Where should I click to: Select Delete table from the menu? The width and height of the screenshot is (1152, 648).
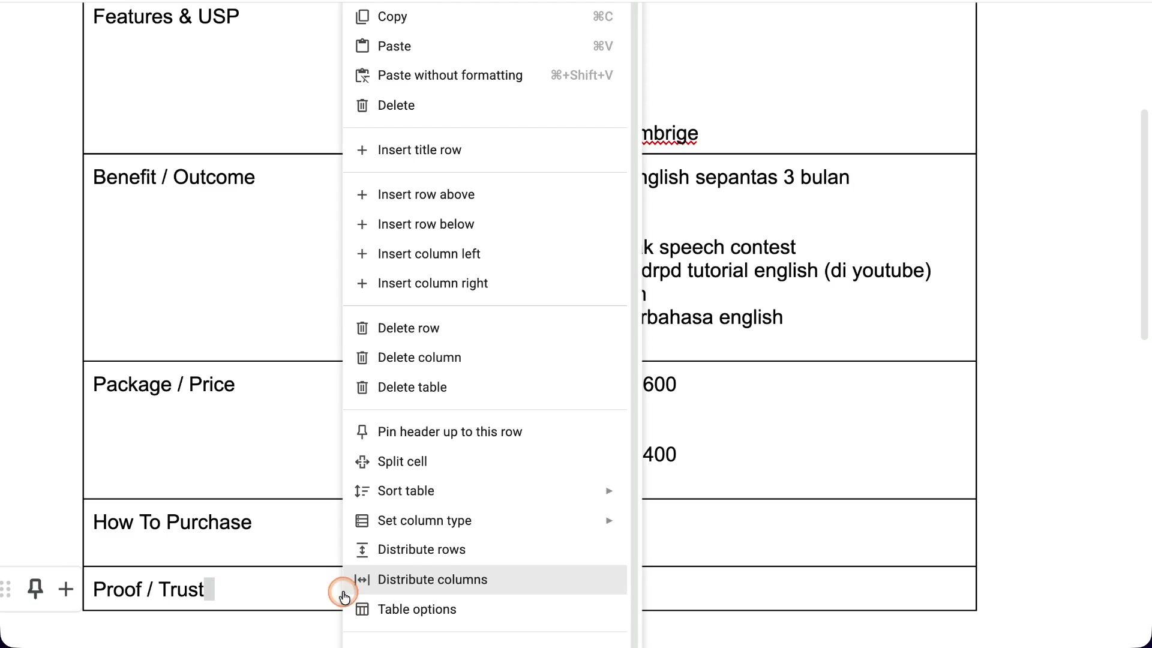tap(485, 388)
